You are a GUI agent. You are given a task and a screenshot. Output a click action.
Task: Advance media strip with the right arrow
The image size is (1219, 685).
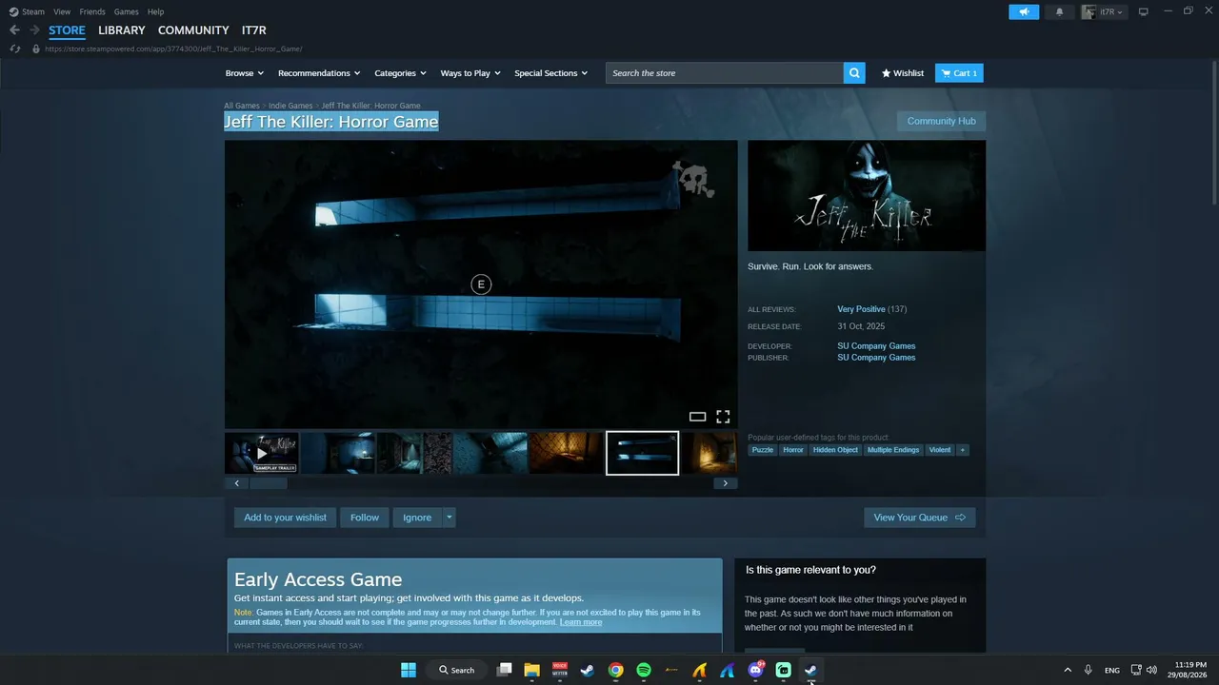click(725, 483)
